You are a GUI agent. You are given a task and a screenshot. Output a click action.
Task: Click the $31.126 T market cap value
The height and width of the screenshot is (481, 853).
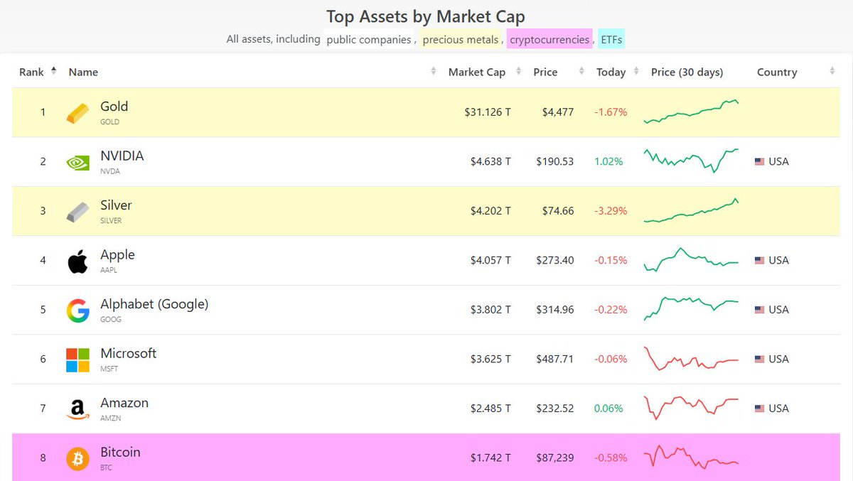(488, 112)
